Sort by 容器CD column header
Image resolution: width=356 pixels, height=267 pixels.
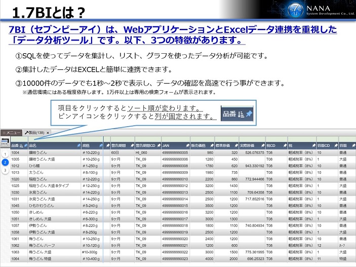[323, 145]
